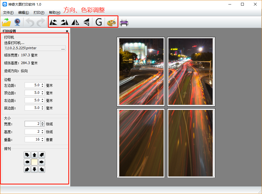Viewport: 262px width, 194px height.
Task: Open color adjustment palette icon
Action: tap(111, 22)
